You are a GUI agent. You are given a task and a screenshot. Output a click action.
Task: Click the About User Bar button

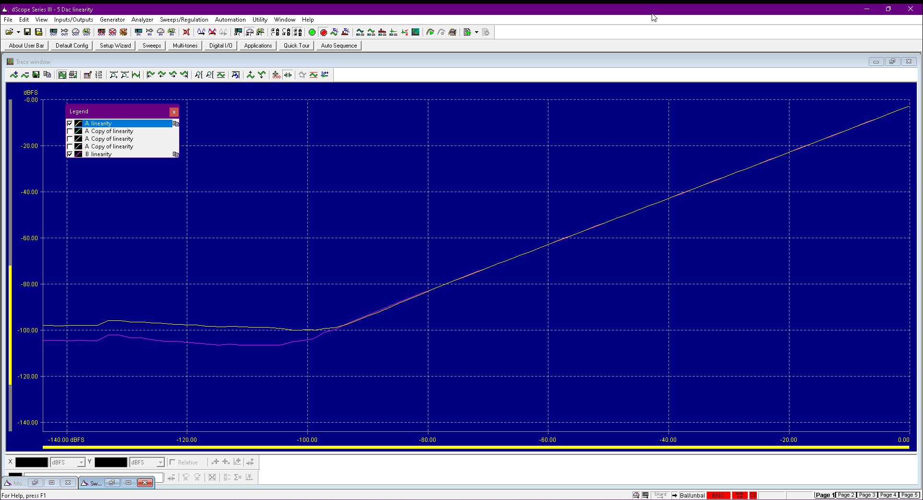(x=26, y=46)
